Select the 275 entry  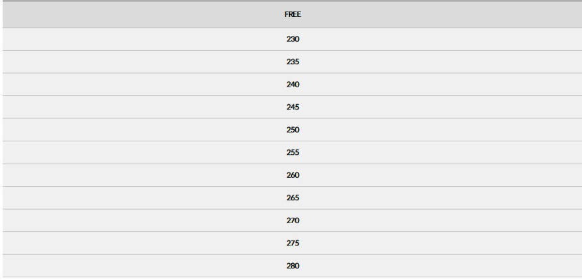click(292, 243)
